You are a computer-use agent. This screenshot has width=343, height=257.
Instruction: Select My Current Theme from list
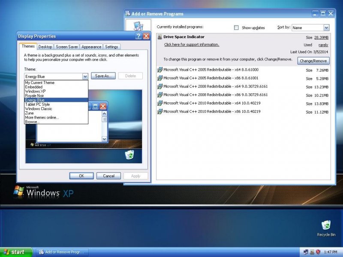point(56,83)
